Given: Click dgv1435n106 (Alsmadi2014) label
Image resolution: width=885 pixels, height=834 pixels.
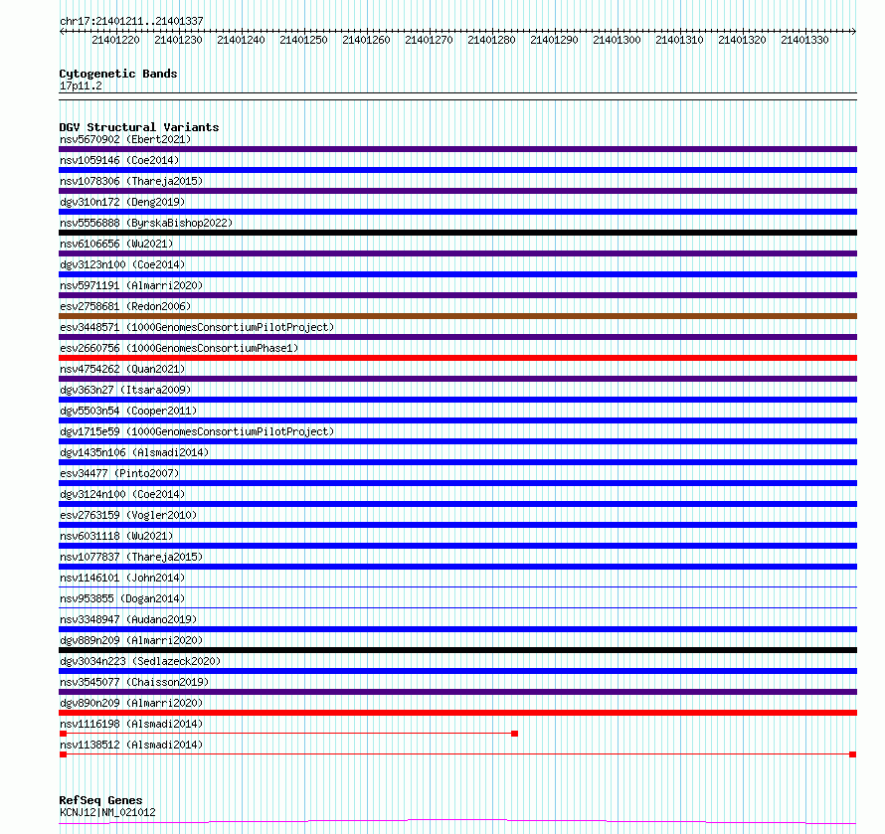Looking at the screenshot, I should click(134, 452).
